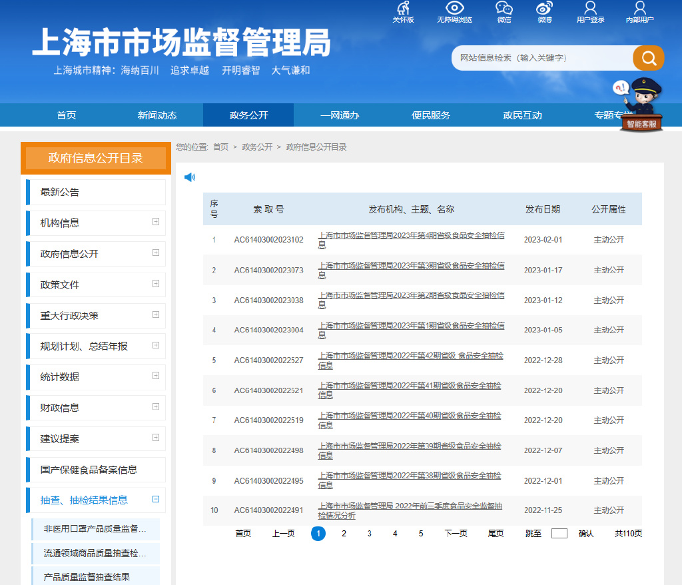Click the 用户登录 user login icon
The image size is (682, 585).
[590, 9]
